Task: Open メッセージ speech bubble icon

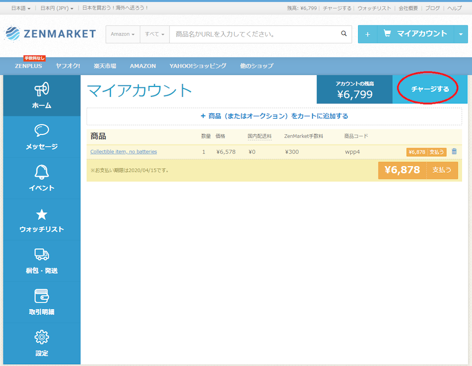Action: point(41,130)
